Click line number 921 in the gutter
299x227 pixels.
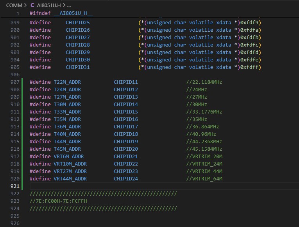pyautogui.click(x=15, y=186)
